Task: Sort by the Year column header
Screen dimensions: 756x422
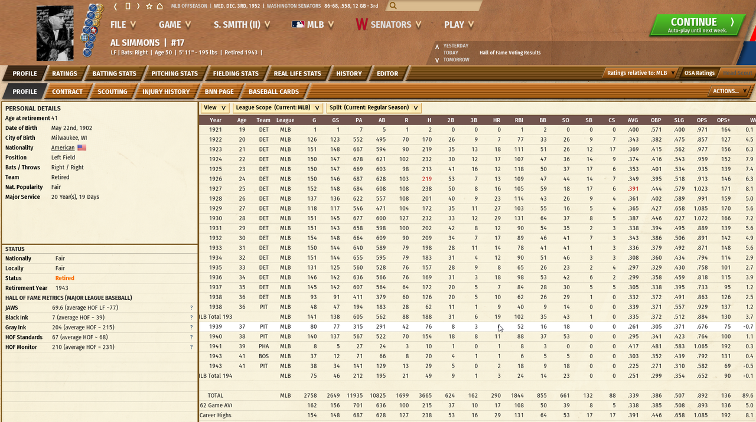Action: point(216,120)
